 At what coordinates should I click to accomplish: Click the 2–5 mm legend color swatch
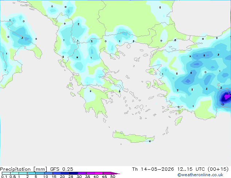(x=32, y=173)
